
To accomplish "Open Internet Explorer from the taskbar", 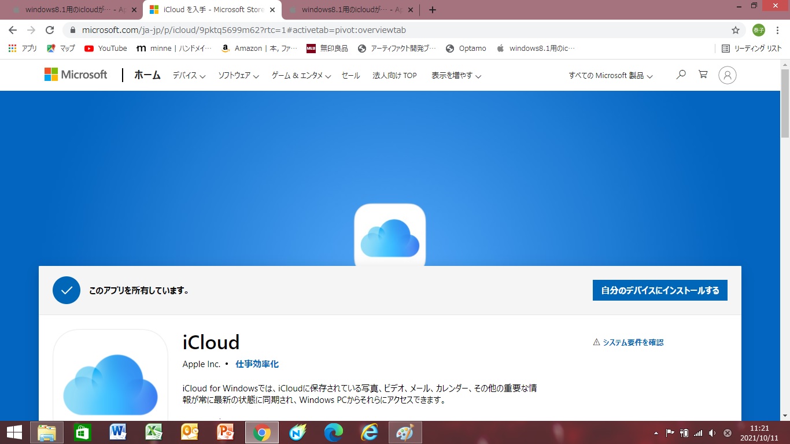I will (x=370, y=432).
